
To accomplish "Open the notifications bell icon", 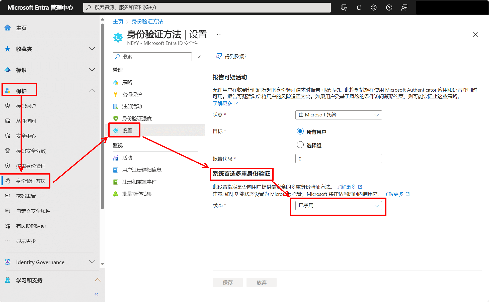I will [x=359, y=8].
